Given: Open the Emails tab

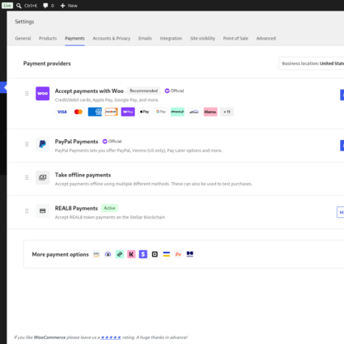Looking at the screenshot, I should (x=145, y=38).
